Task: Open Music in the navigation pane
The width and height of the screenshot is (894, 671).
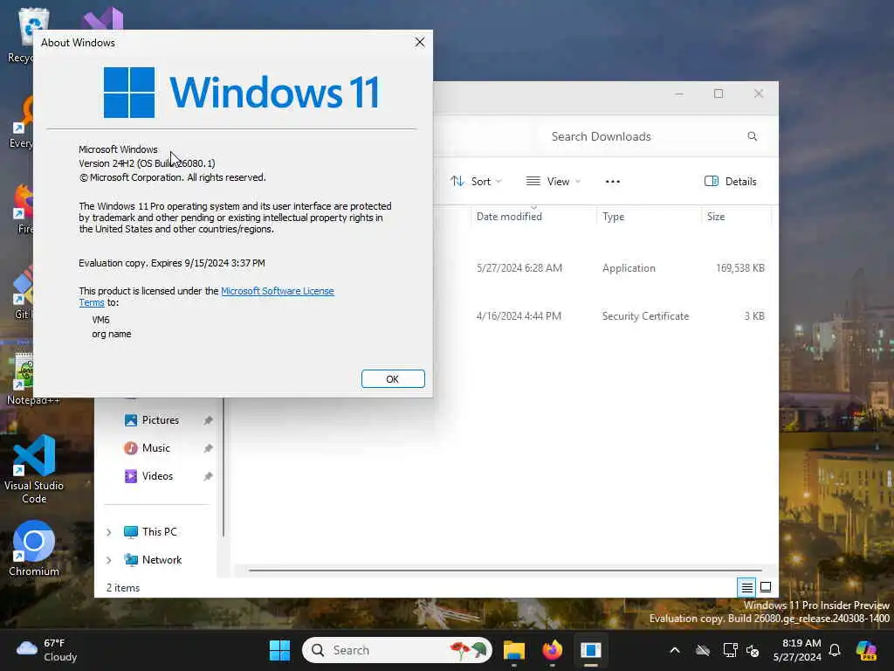Action: 155,448
